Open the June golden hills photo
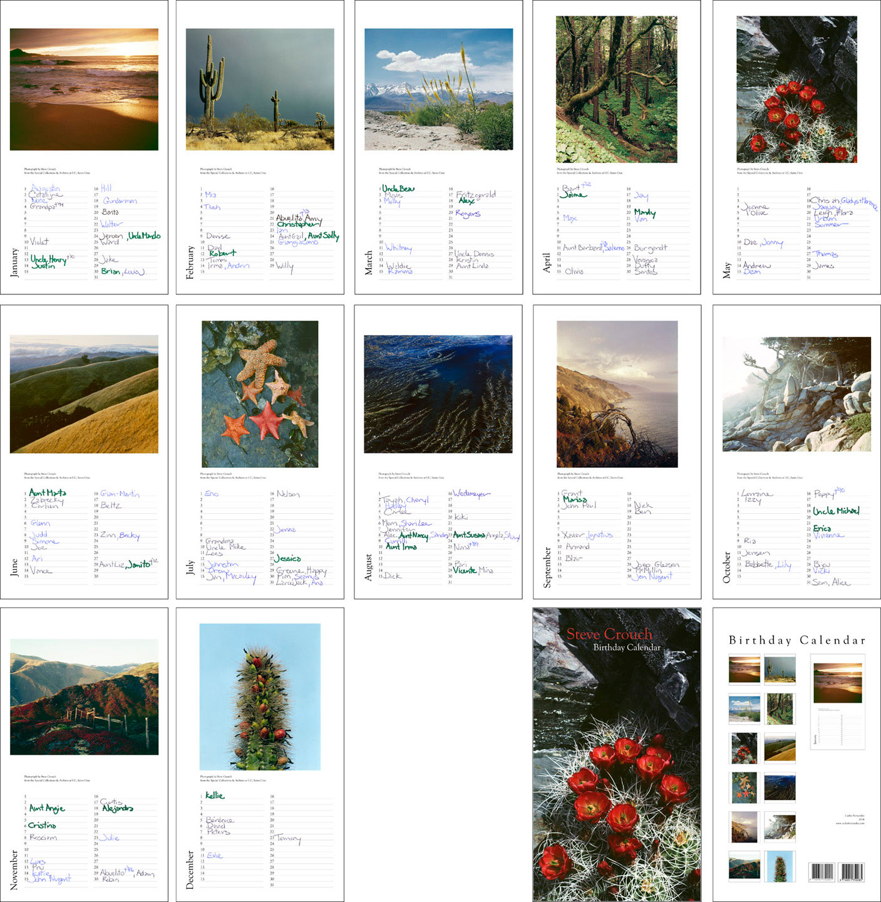881x902 pixels. (x=84, y=394)
